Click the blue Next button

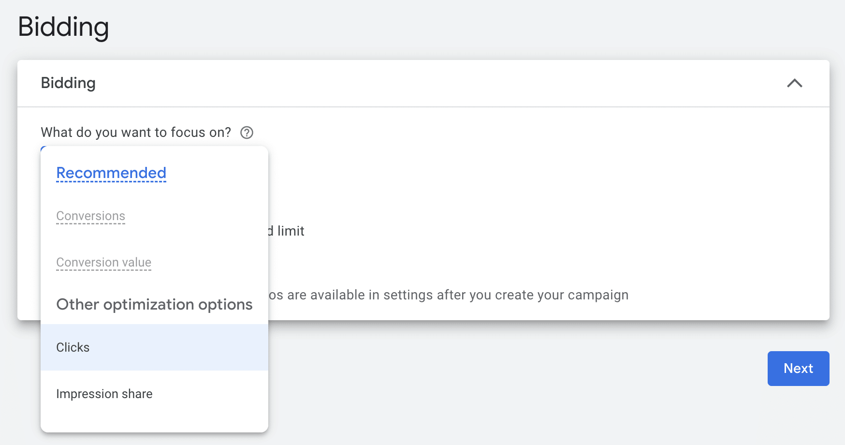coord(798,369)
